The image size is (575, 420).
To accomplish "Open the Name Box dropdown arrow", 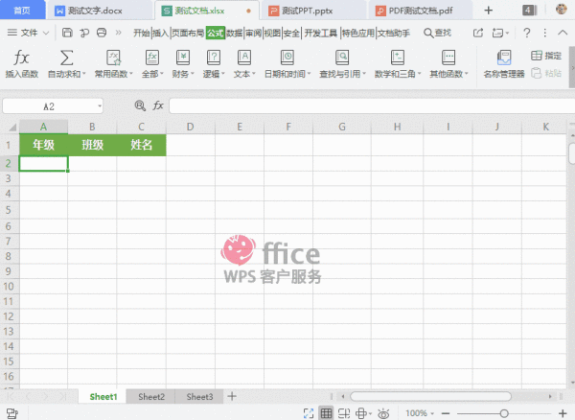I will [99, 105].
